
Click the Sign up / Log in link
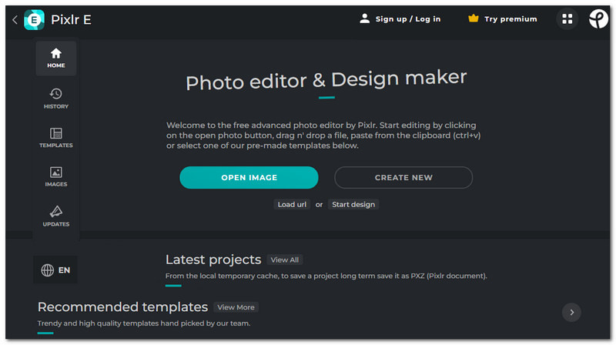[408, 19]
